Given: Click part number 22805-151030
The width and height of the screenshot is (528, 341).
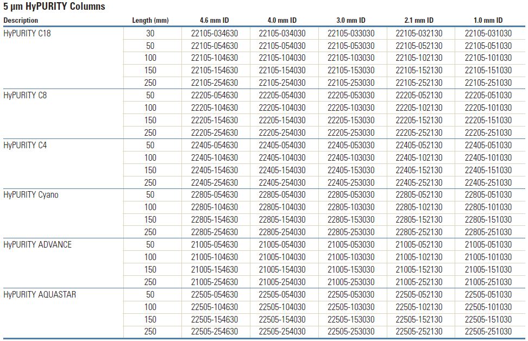Looking at the screenshot, I should pos(488,220).
